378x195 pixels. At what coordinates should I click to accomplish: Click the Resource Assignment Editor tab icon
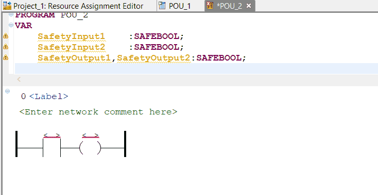[7, 6]
